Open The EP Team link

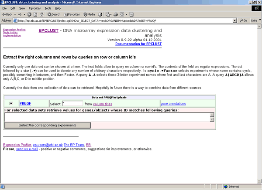74,145
